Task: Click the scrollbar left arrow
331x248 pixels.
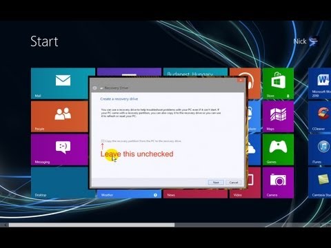Action: pos(5,225)
